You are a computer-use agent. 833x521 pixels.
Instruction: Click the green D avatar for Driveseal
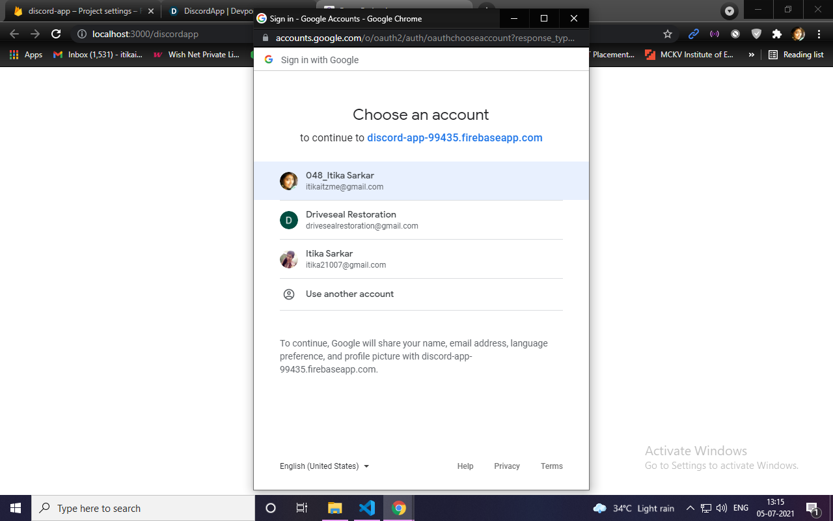coord(289,220)
